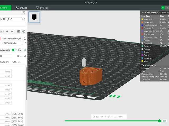
Task: Click Top surface orange-red color swatch
Action: (142, 34)
